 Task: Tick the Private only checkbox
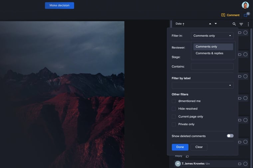(174, 124)
